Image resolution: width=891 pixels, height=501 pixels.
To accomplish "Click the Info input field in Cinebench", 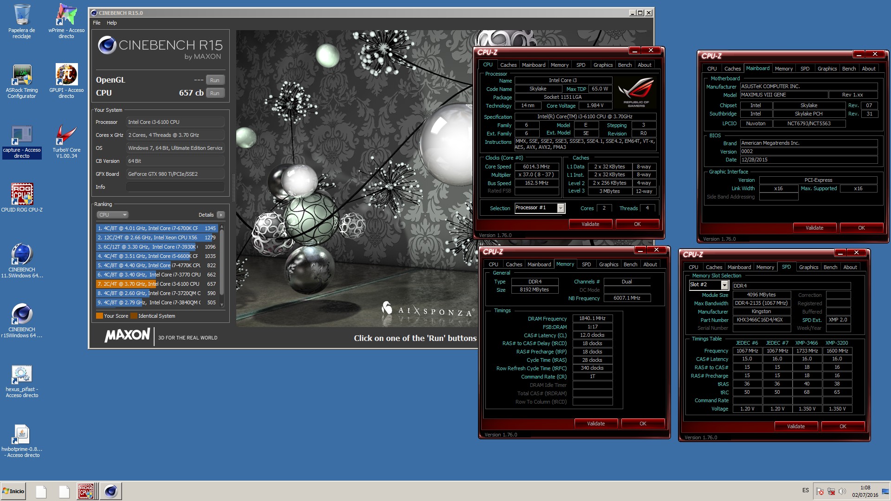I will 175,187.
